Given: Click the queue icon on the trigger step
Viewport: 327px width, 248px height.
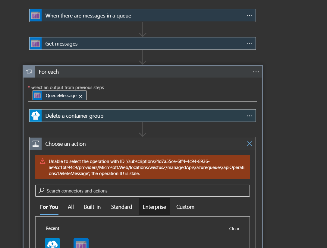Looking at the screenshot, I should [x=36, y=16].
